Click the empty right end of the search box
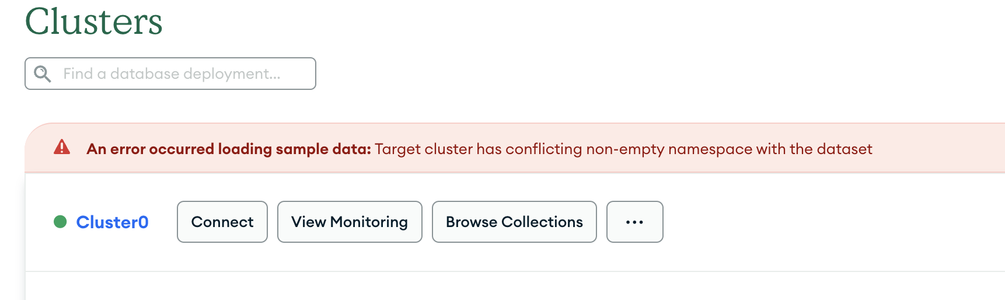This screenshot has height=300, width=1005. click(301, 74)
